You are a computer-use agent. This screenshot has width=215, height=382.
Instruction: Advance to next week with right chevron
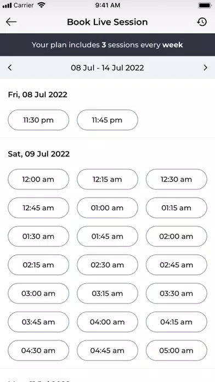point(205,68)
